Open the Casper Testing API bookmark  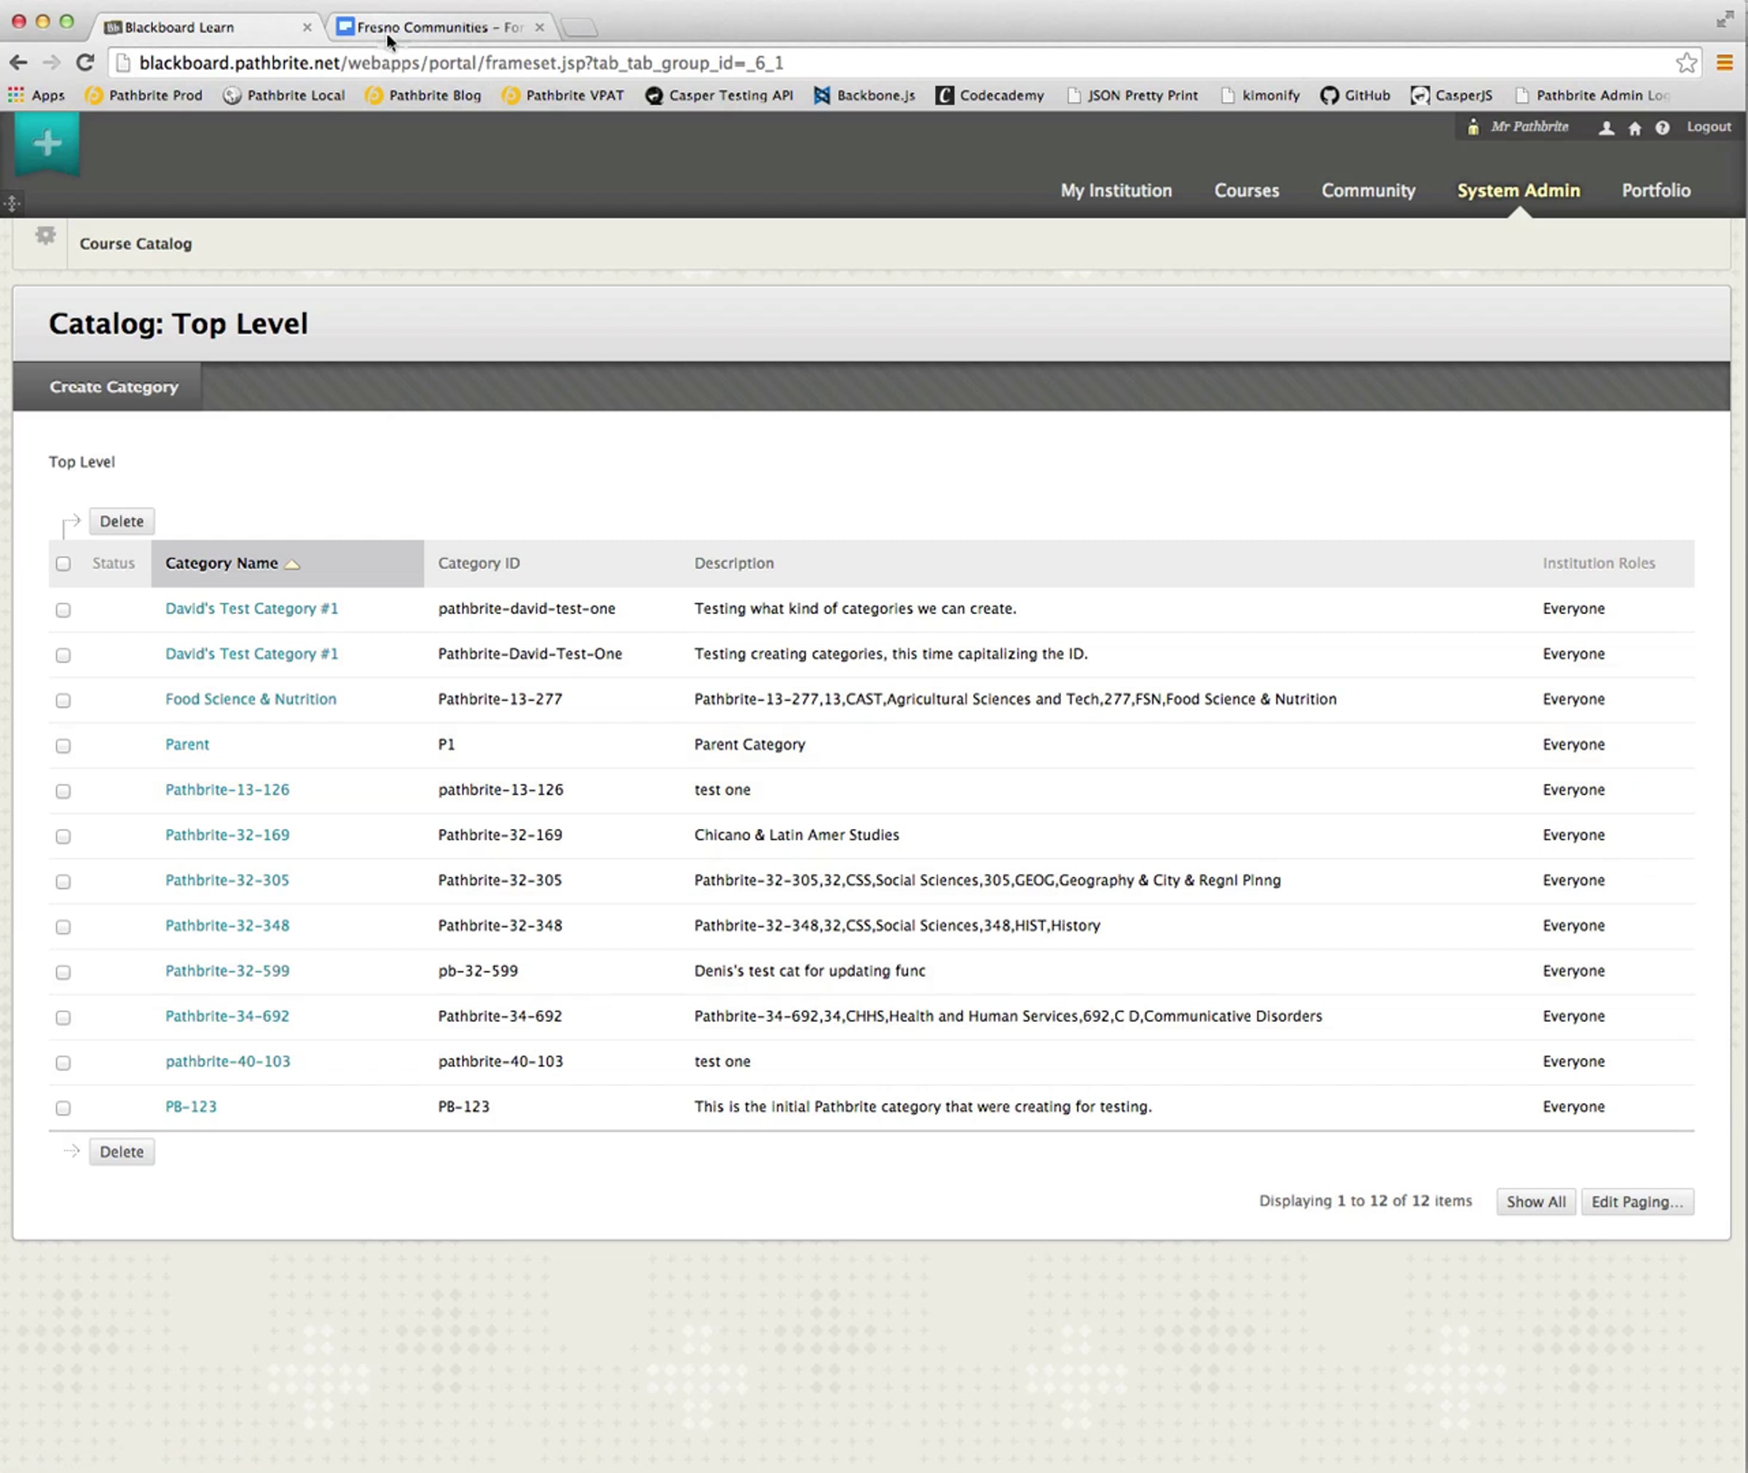[x=720, y=95]
